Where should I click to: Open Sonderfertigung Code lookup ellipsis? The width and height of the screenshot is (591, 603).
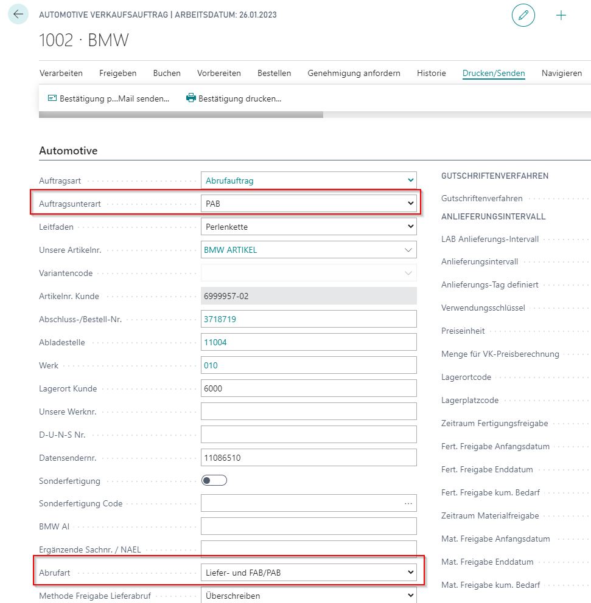408,503
